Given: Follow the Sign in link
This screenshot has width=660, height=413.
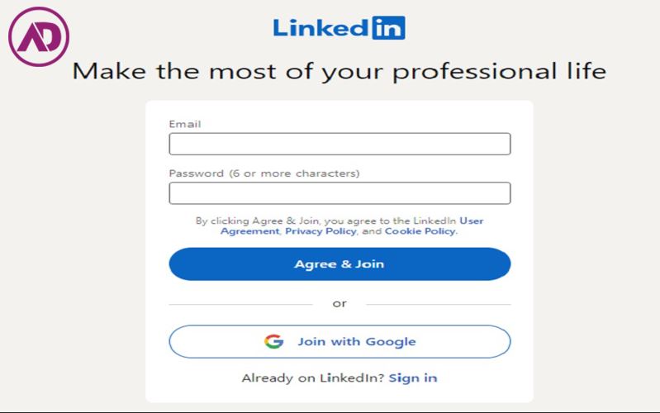Looking at the screenshot, I should [x=413, y=378].
